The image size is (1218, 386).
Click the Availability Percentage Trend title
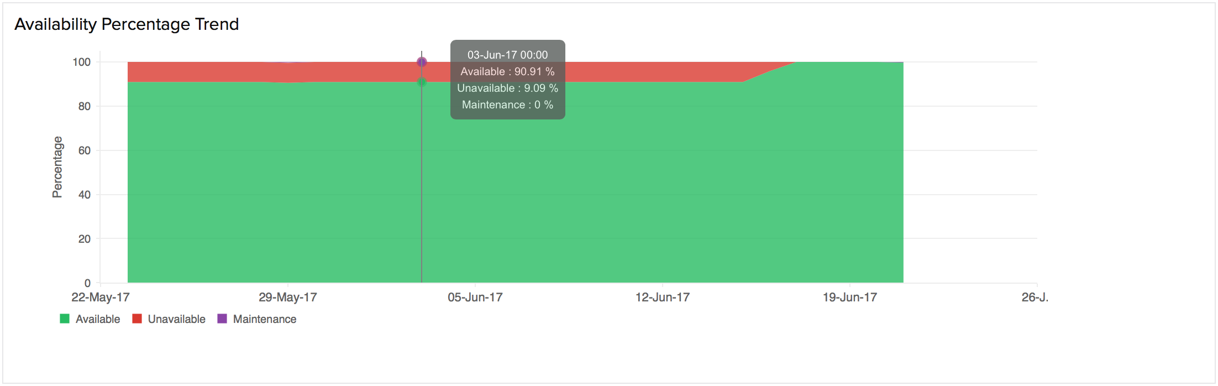pos(127,24)
